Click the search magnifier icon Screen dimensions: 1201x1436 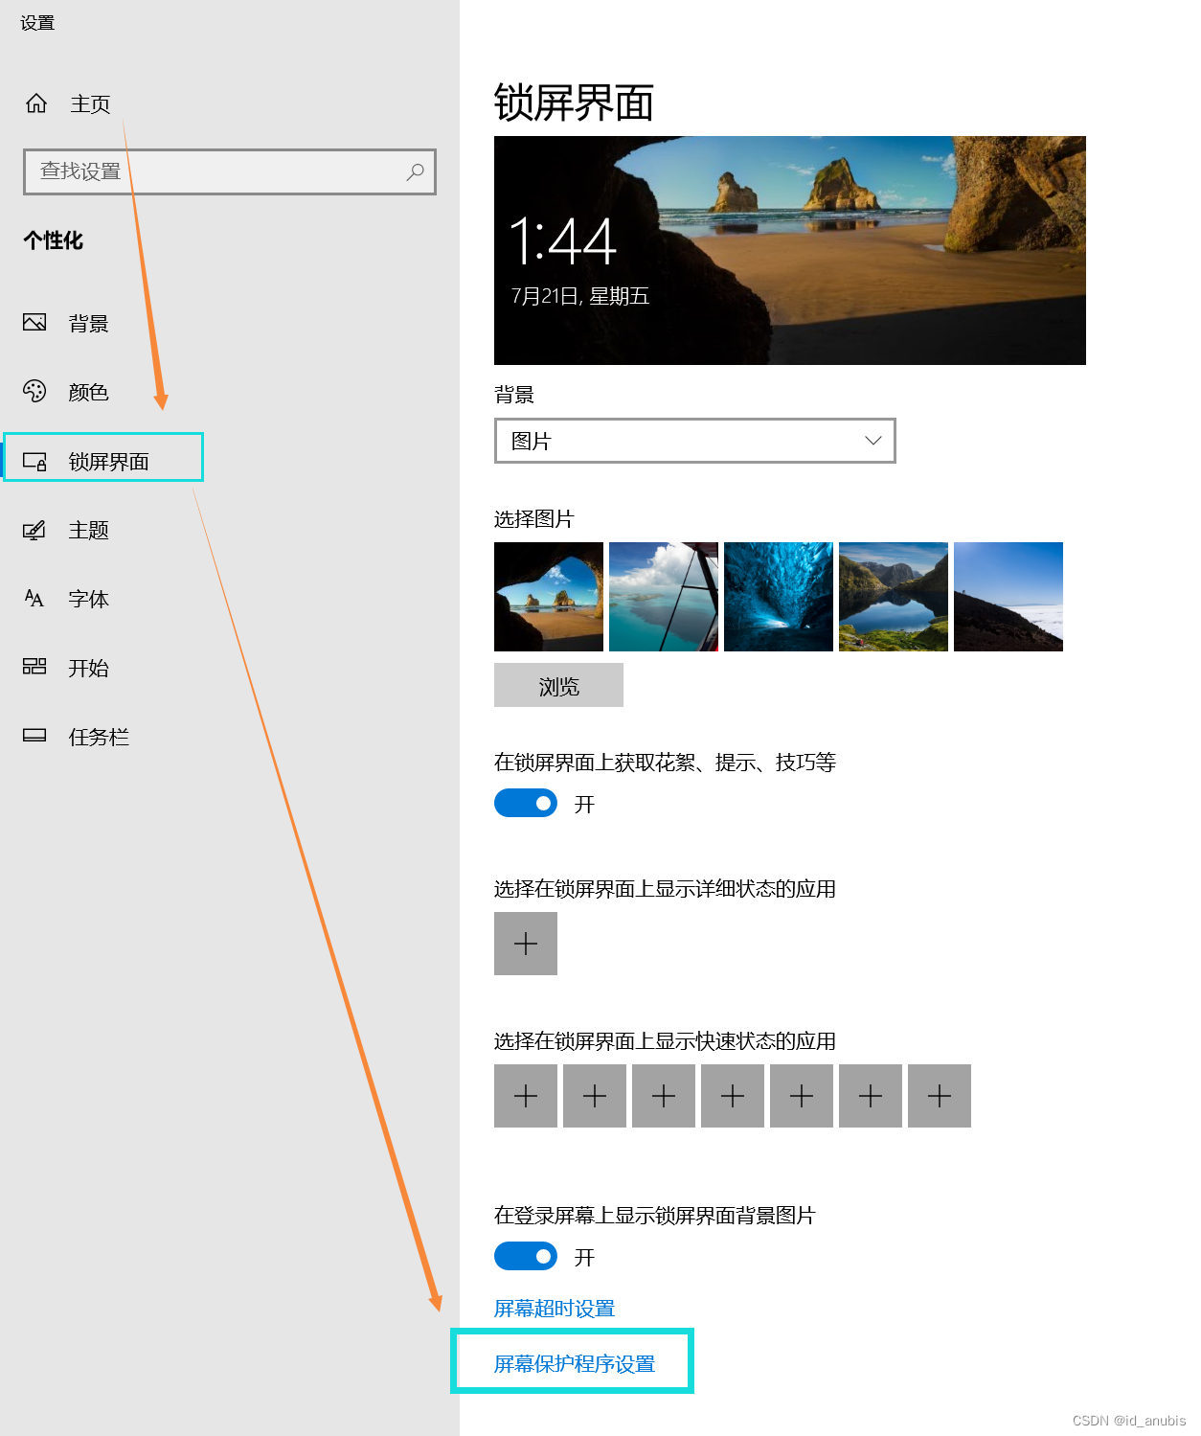(x=415, y=172)
